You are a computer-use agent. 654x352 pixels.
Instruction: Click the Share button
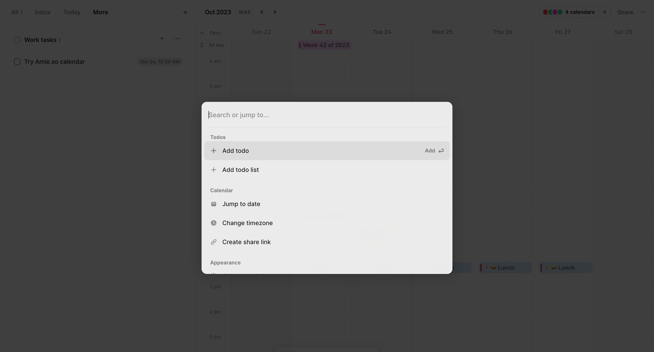pos(625,12)
